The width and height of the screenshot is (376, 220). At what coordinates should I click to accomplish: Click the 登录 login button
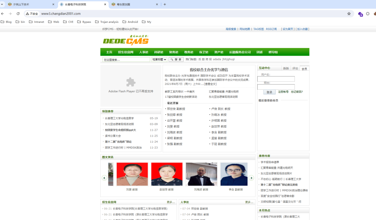[269, 92]
